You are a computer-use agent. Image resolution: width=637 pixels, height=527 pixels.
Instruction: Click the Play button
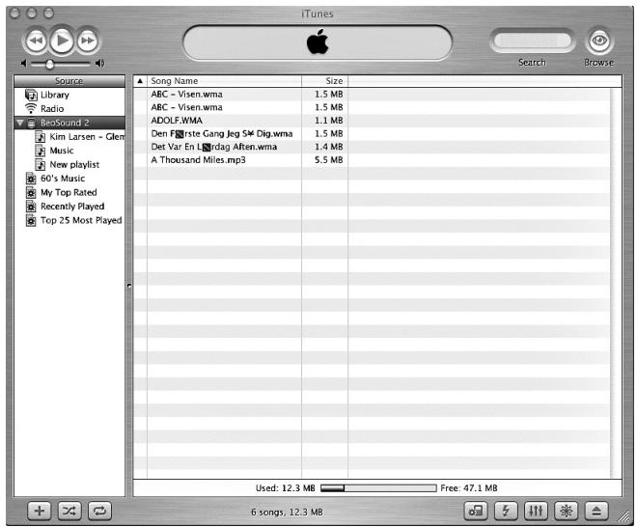point(62,41)
